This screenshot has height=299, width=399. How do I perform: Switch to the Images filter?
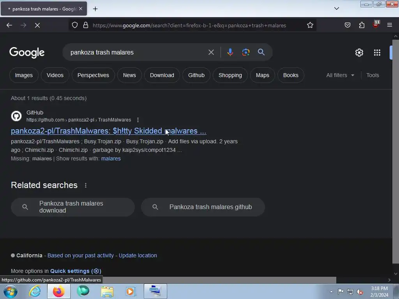(24, 75)
